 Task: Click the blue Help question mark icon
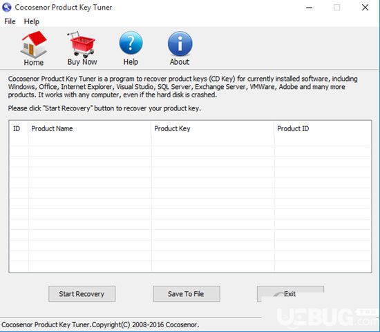pos(131,43)
